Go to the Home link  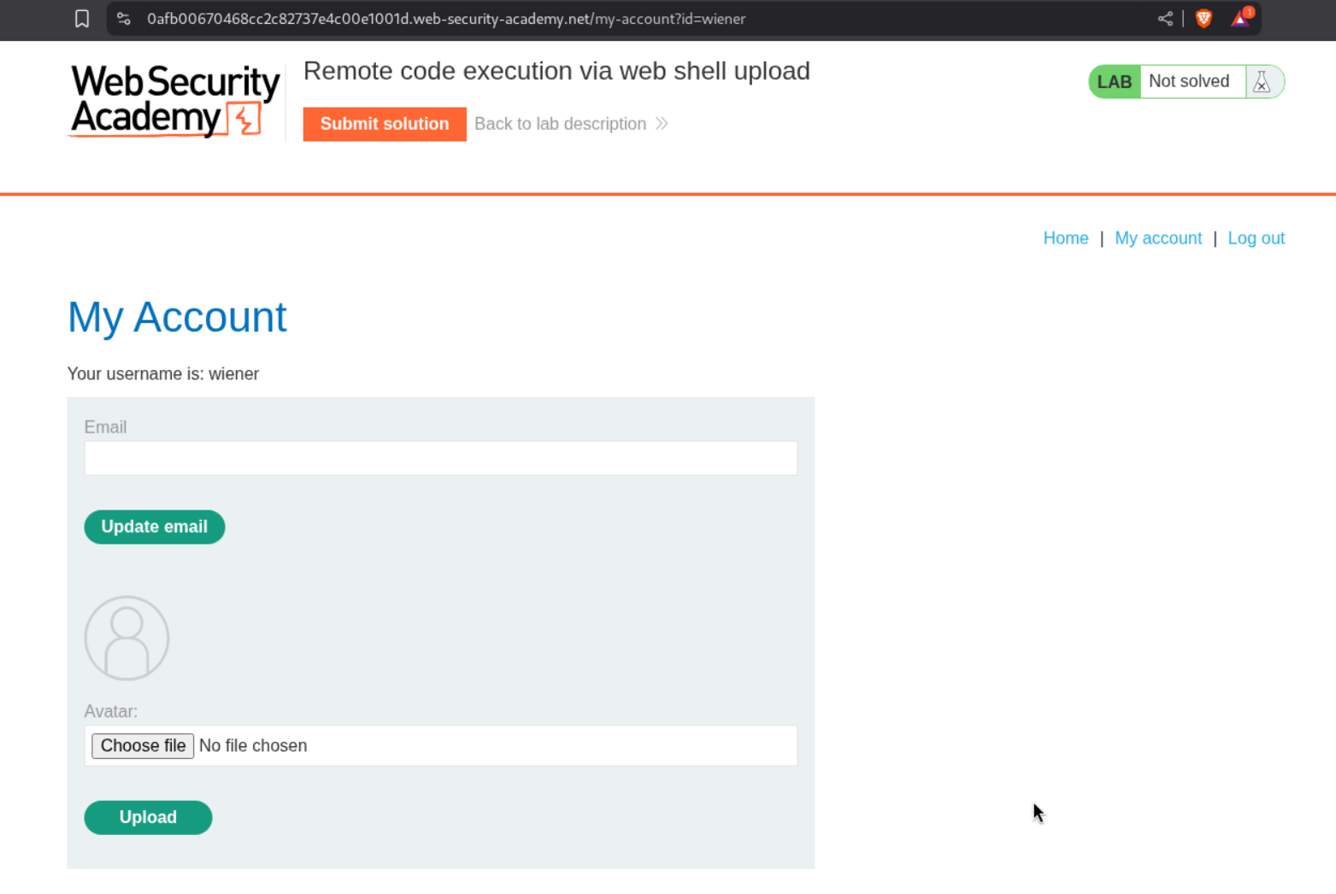1065,238
